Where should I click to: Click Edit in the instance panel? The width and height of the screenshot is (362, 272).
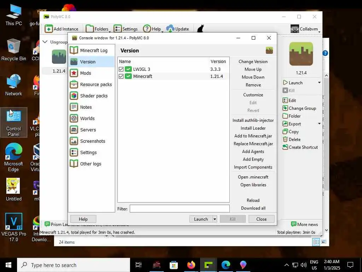(x=289, y=100)
